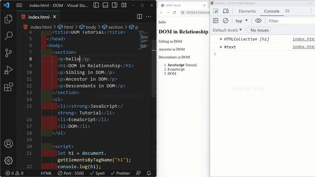Open the Manage gear menu
This screenshot has height=177, width=315.
(x=8, y=161)
